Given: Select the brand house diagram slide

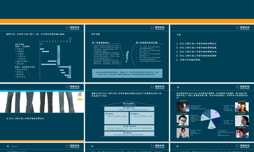Looking at the screenshot, I should [127, 113].
